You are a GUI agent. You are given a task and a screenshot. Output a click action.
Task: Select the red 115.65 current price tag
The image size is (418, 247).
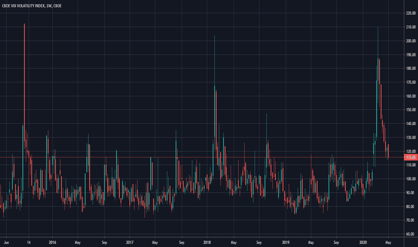click(x=411, y=157)
